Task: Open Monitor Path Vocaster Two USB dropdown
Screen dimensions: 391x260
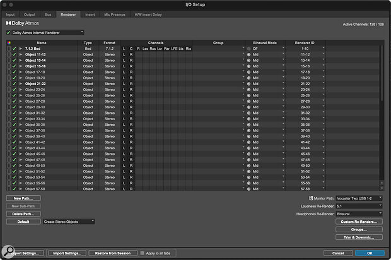Action: 359,198
